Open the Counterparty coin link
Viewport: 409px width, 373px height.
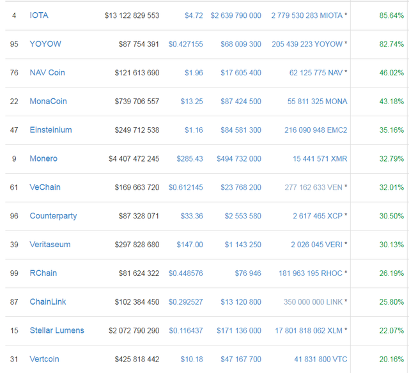(x=53, y=216)
